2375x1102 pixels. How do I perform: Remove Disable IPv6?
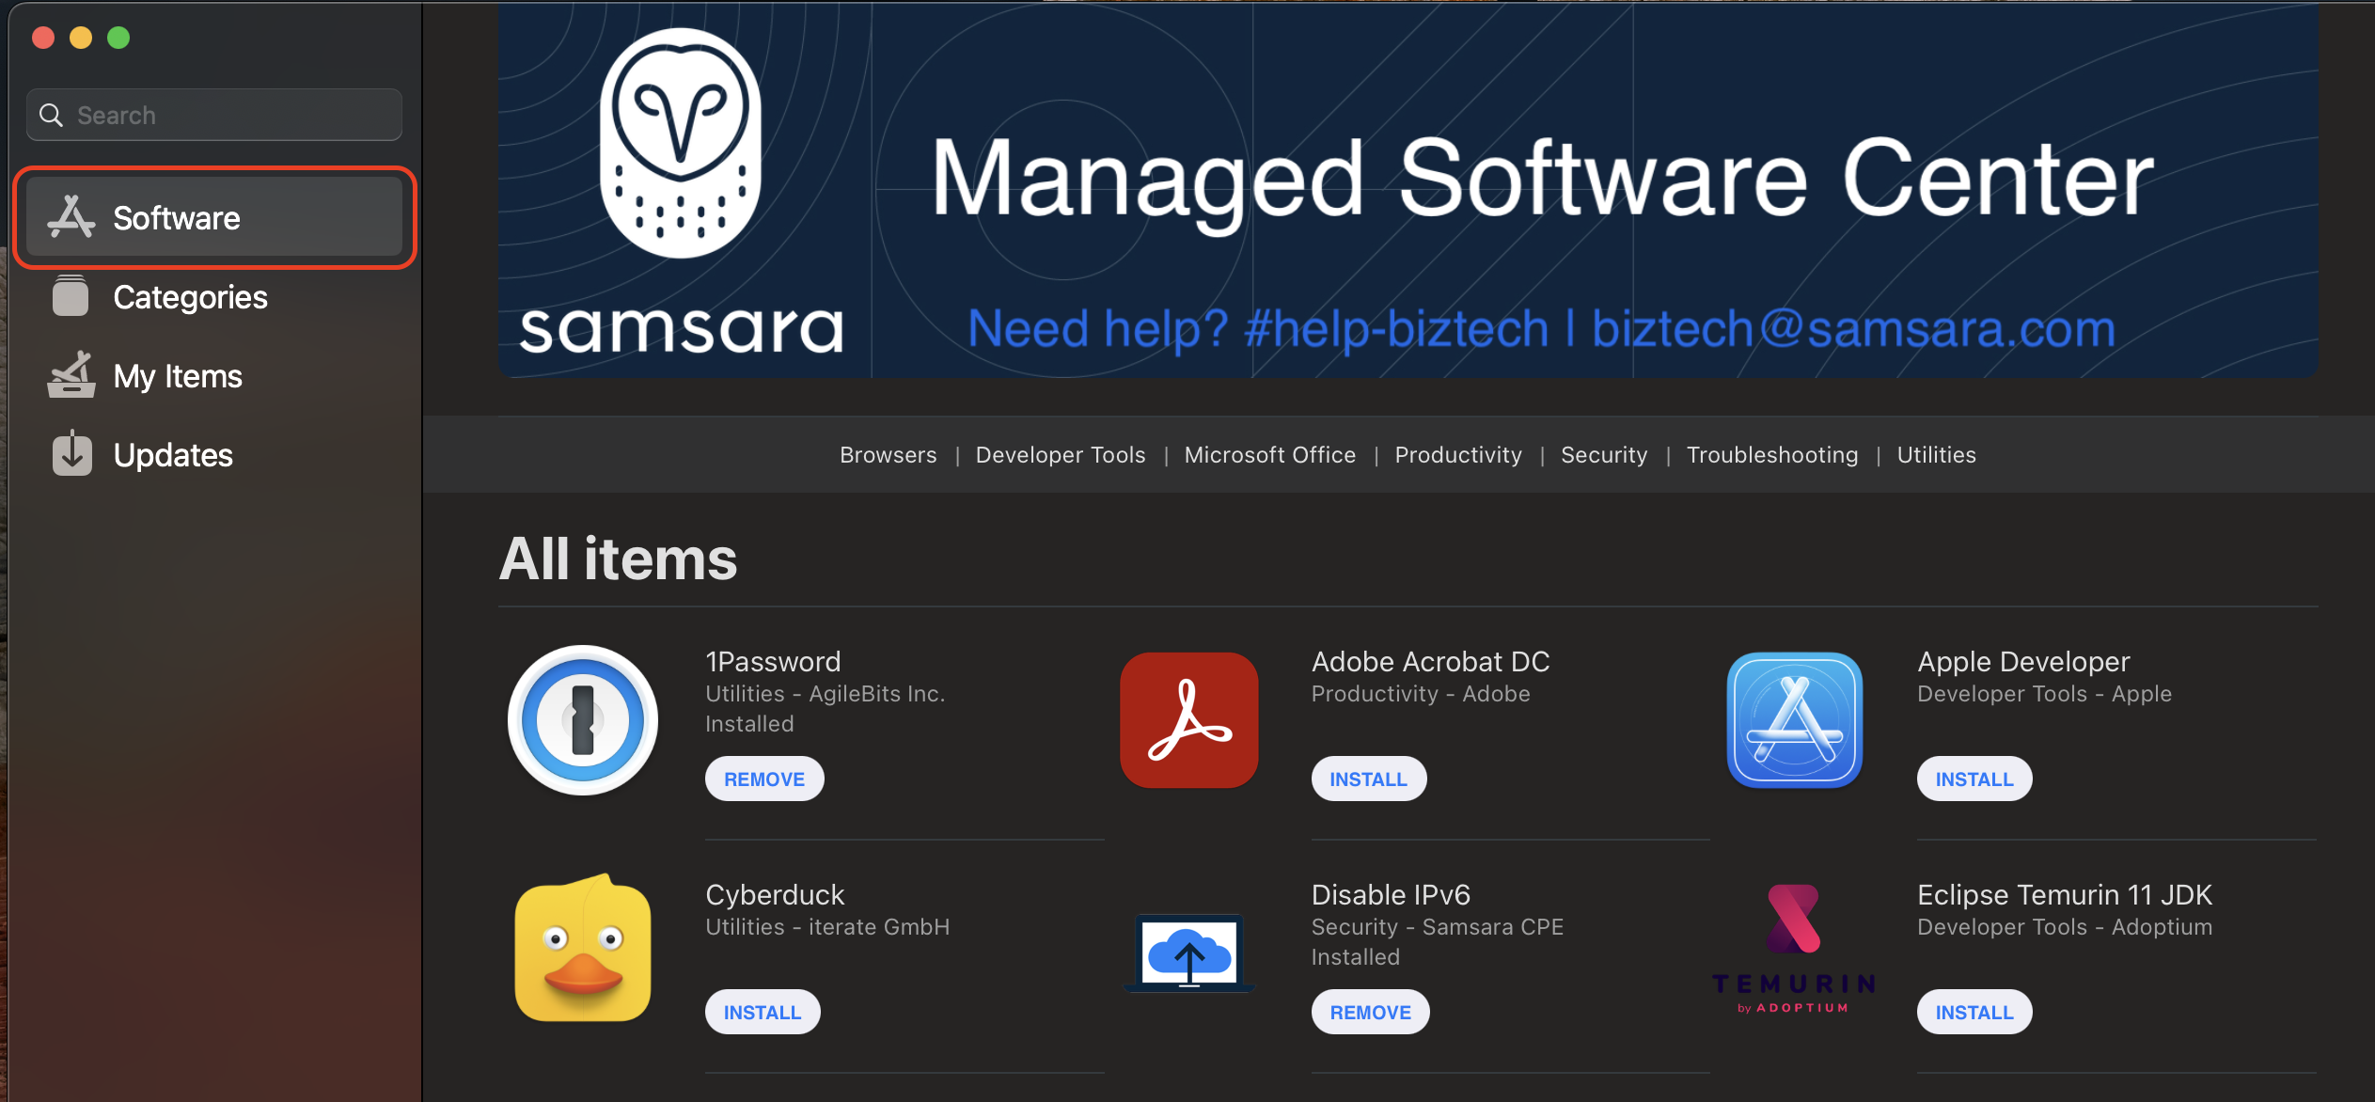point(1371,1012)
